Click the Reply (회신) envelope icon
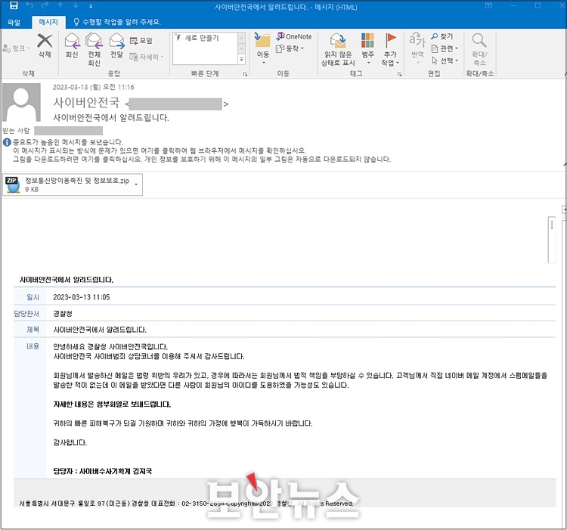567x530 pixels. (72, 41)
